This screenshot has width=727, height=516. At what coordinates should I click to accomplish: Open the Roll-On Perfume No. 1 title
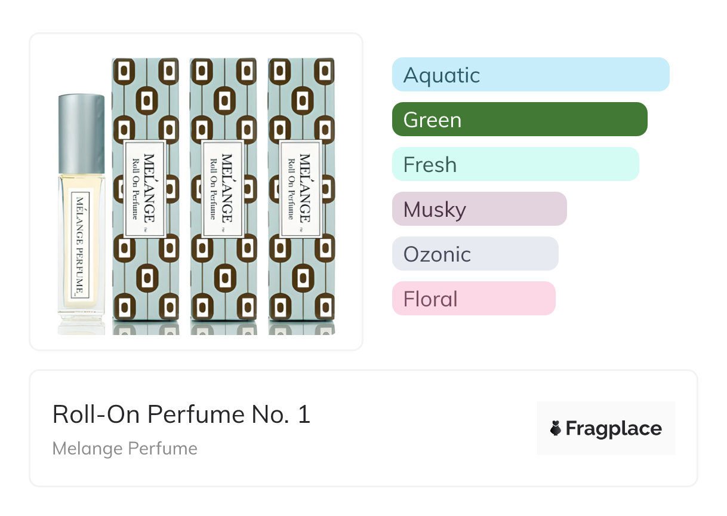(x=181, y=414)
